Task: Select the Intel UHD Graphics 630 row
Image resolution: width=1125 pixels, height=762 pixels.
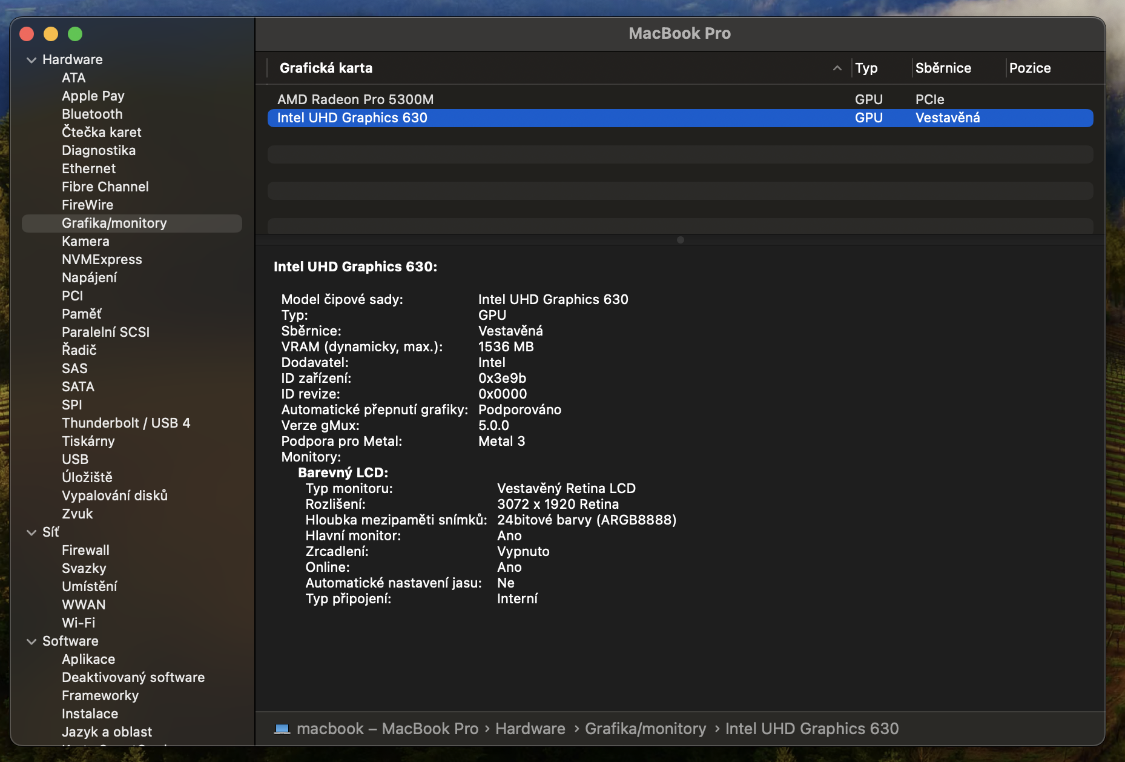Action: pyautogui.click(x=680, y=118)
